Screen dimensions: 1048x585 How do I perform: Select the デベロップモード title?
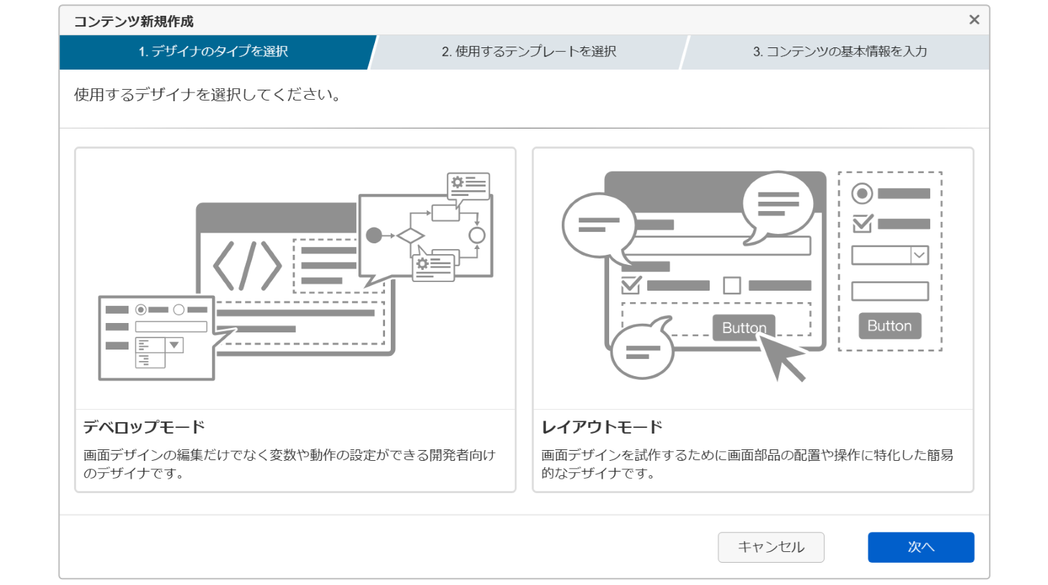pyautogui.click(x=144, y=427)
